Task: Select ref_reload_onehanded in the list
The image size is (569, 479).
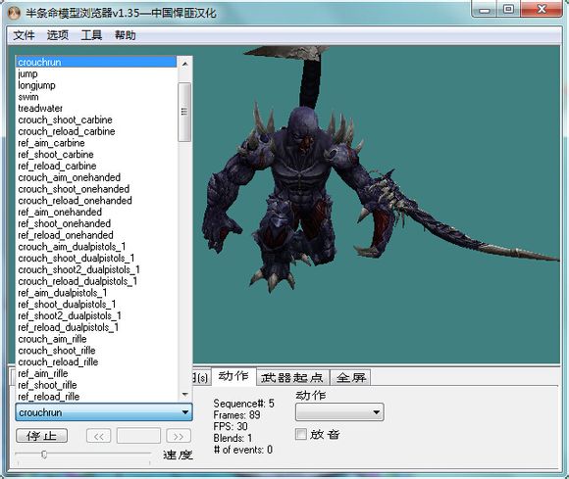Action: point(96,235)
